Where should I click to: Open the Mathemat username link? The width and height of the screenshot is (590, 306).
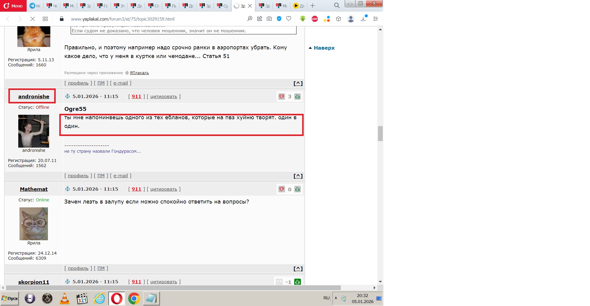34,189
